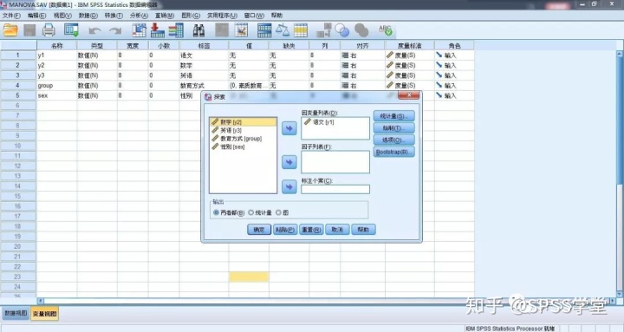Select the 两者都 (Both) output radio button

coord(216,212)
